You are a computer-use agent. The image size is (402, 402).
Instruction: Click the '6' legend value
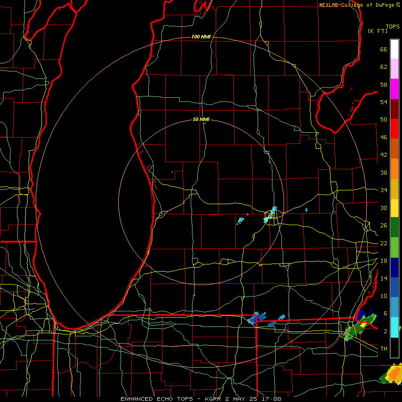click(385, 313)
